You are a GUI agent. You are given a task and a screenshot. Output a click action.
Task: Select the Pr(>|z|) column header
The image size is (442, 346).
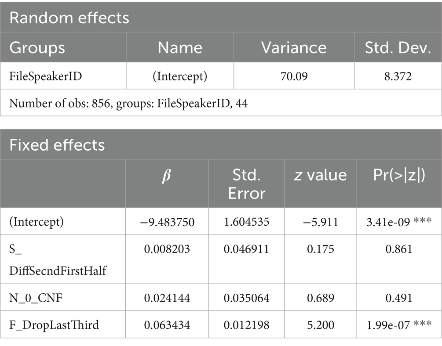click(398, 175)
